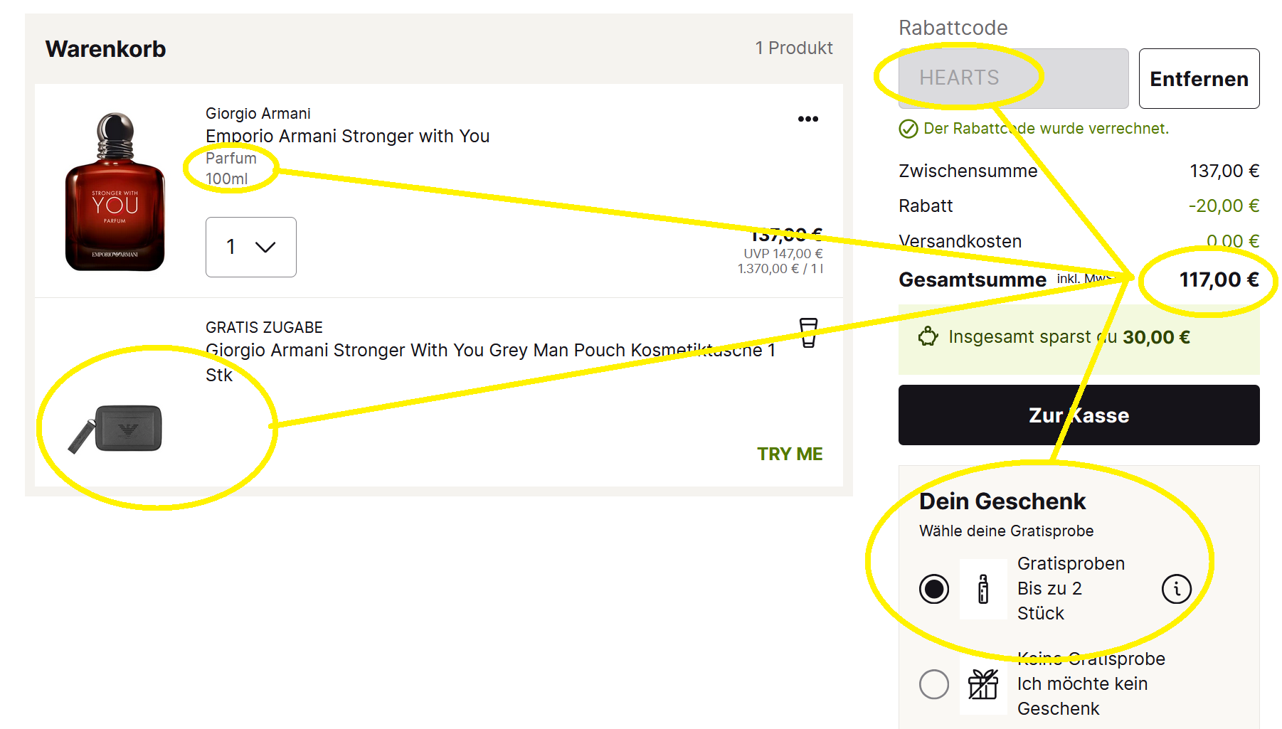The image size is (1282, 729).
Task: Click the Dein Geschenk heading
Action: pos(1002,501)
